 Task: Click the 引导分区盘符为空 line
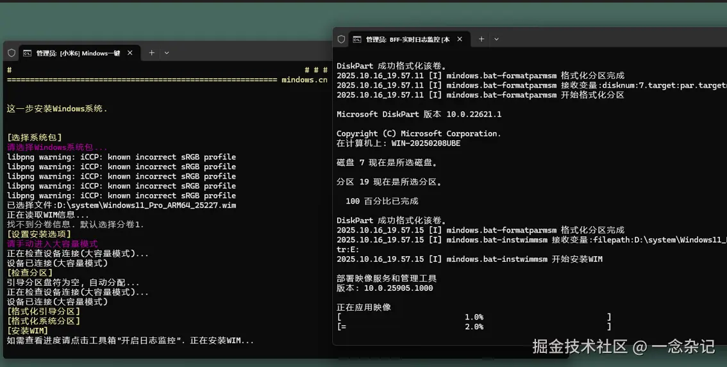(x=73, y=282)
